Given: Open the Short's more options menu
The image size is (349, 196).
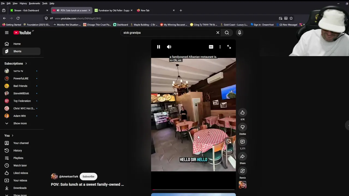Looking at the screenshot, I should pos(220,47).
